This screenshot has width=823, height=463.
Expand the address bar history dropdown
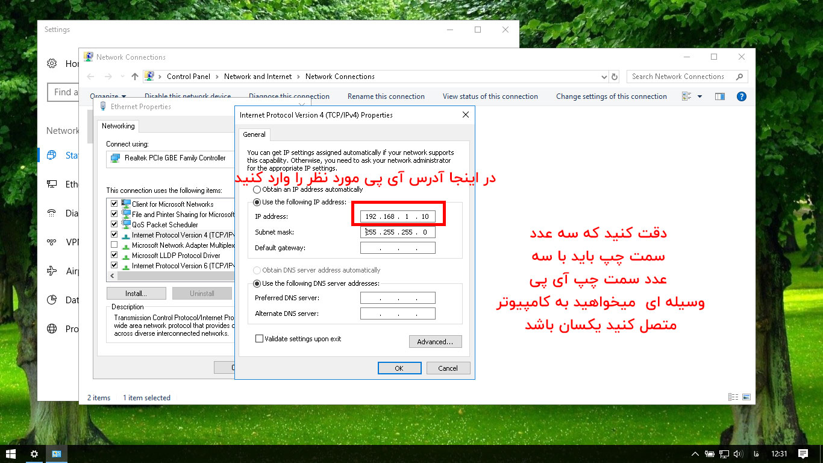[604, 77]
